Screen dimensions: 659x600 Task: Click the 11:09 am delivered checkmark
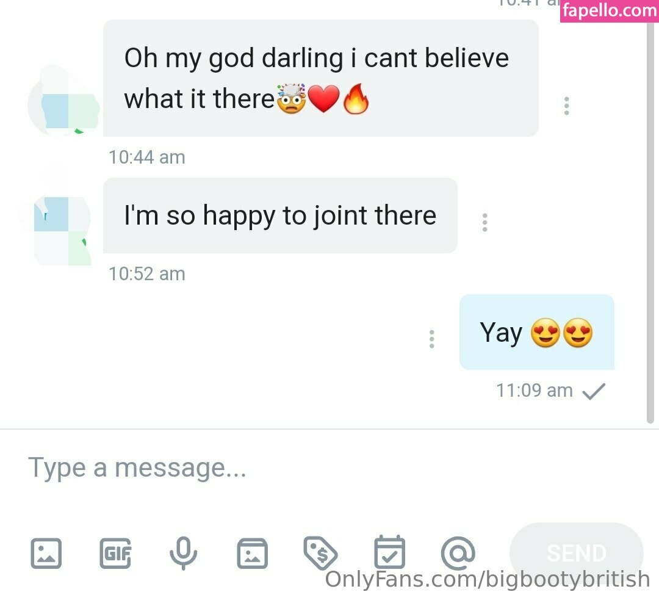pyautogui.click(x=594, y=391)
